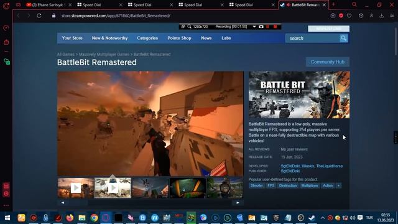Open Labs in Steam nav bar
Image resolution: width=398 pixels, height=224 pixels.
click(x=226, y=38)
